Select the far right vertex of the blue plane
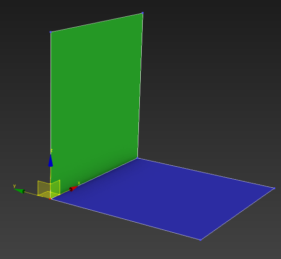 tap(274, 188)
